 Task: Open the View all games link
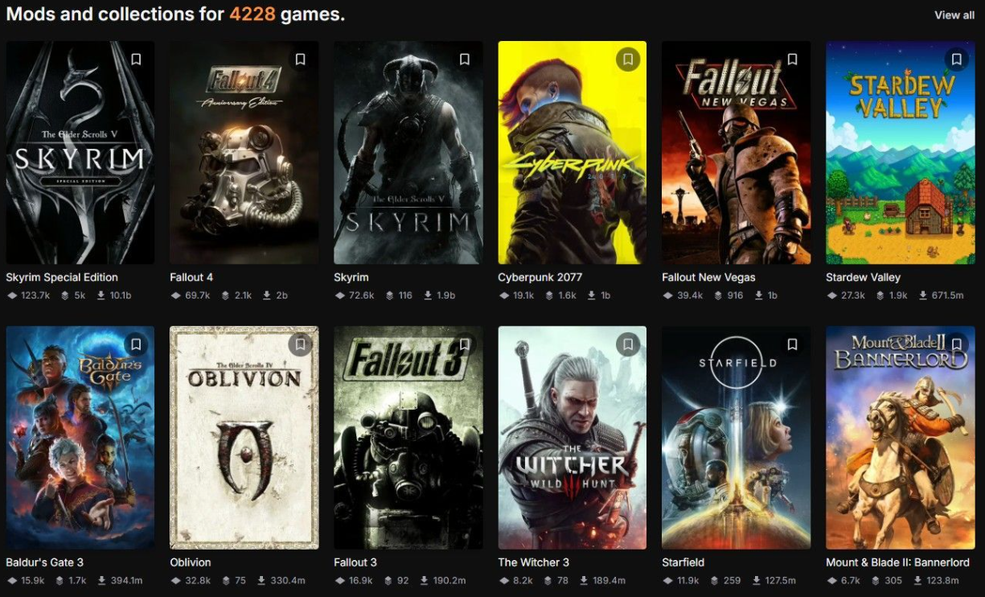[x=954, y=15]
